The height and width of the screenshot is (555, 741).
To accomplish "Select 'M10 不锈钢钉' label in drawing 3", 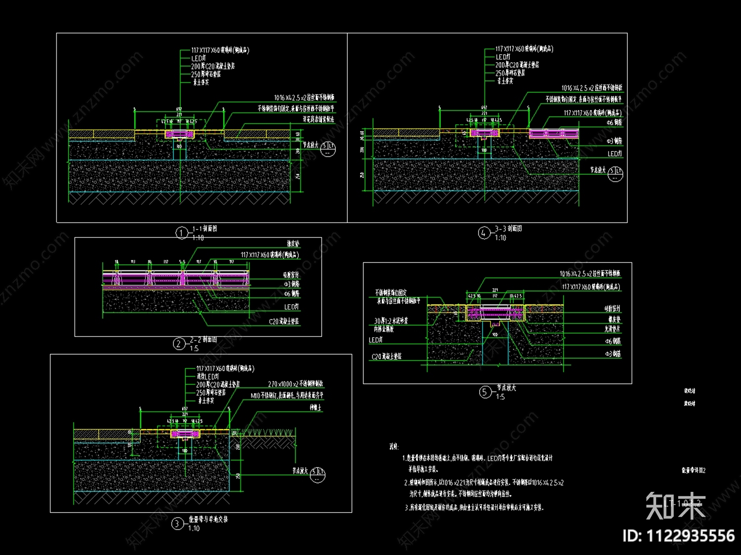I will [x=287, y=396].
